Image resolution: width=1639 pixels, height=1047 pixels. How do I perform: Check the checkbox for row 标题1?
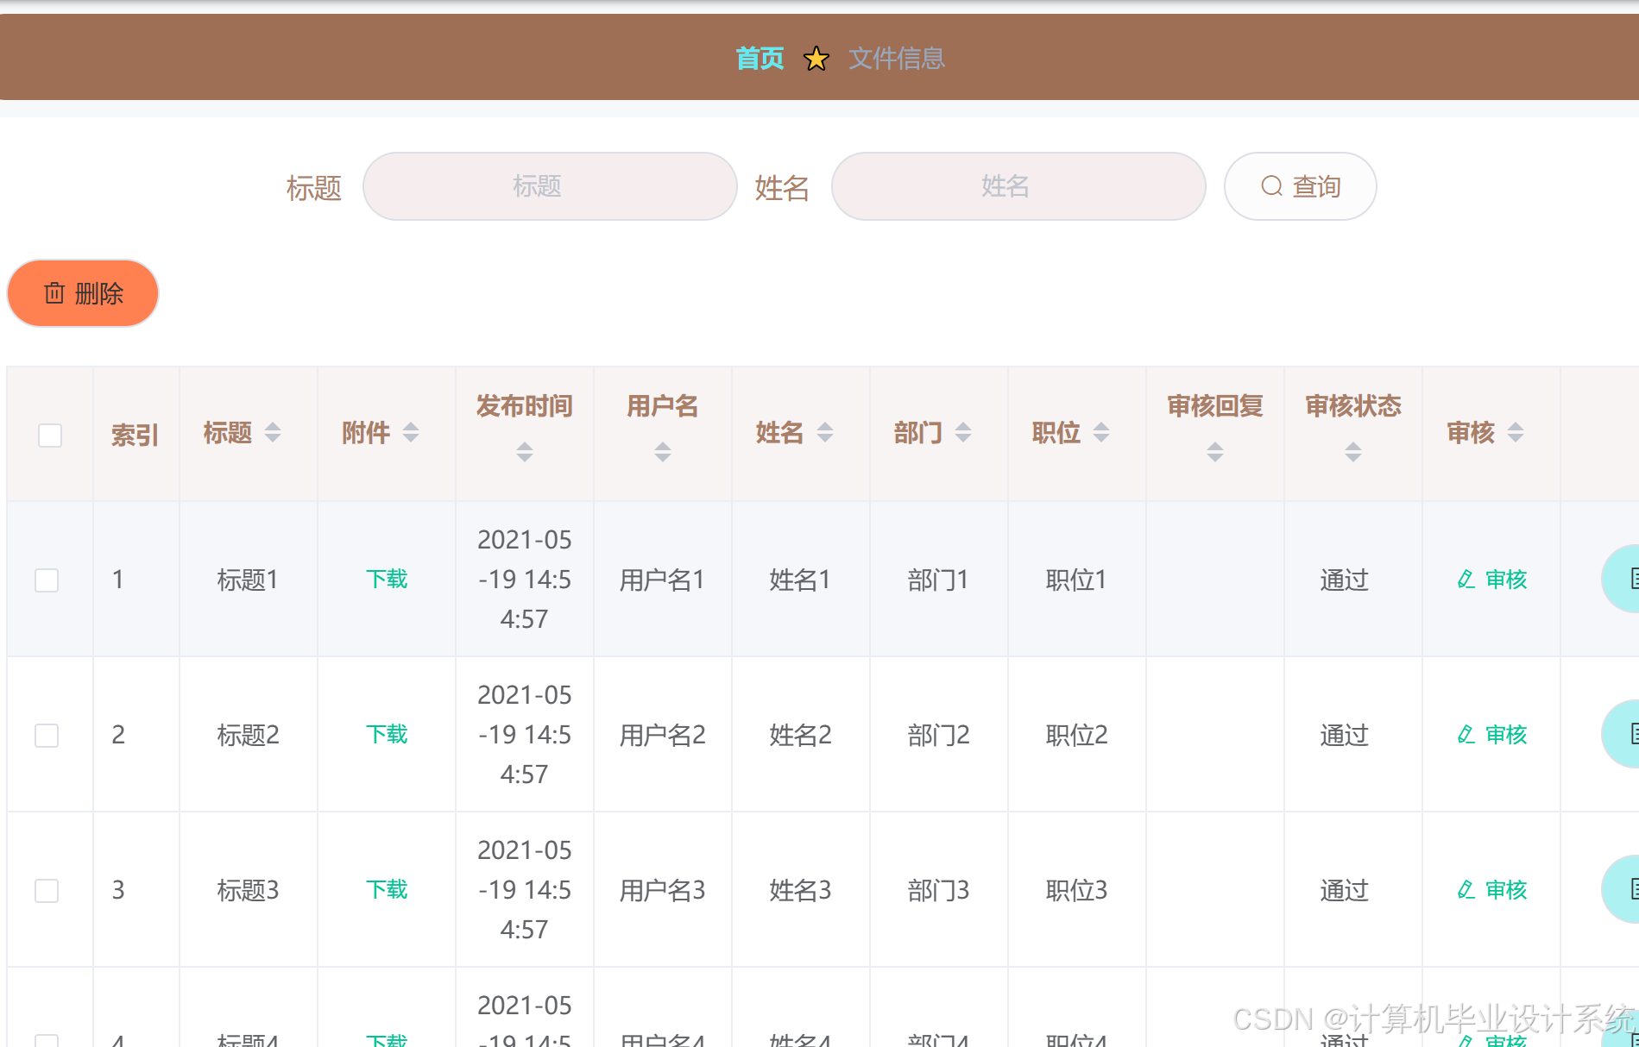pyautogui.click(x=46, y=580)
